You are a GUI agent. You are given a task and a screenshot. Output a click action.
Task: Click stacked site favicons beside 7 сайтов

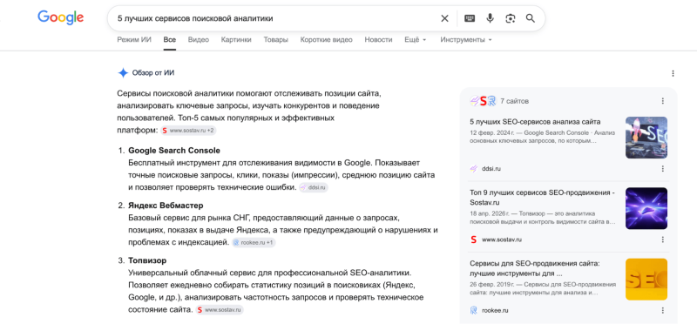click(x=483, y=101)
